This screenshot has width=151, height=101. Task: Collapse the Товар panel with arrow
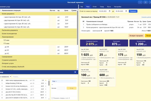[75, 72]
